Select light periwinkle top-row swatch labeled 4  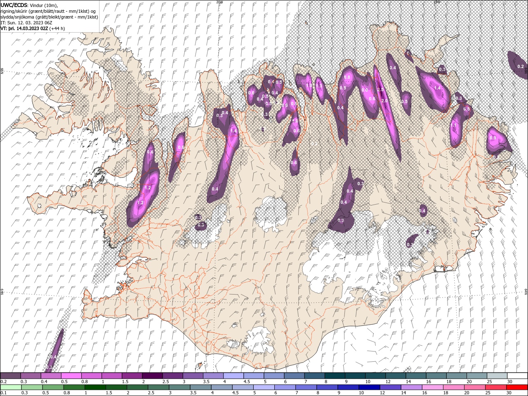pos(233,376)
